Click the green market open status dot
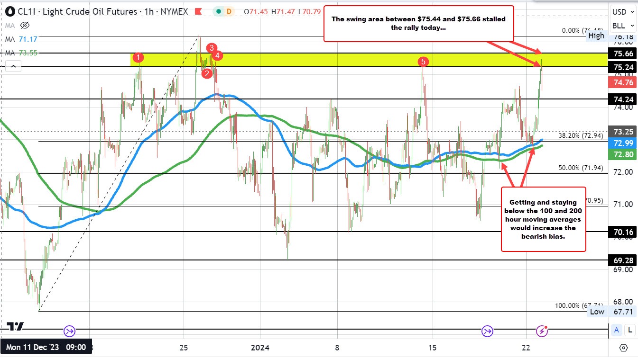Viewport: 638px width, 358px height. 218,11
